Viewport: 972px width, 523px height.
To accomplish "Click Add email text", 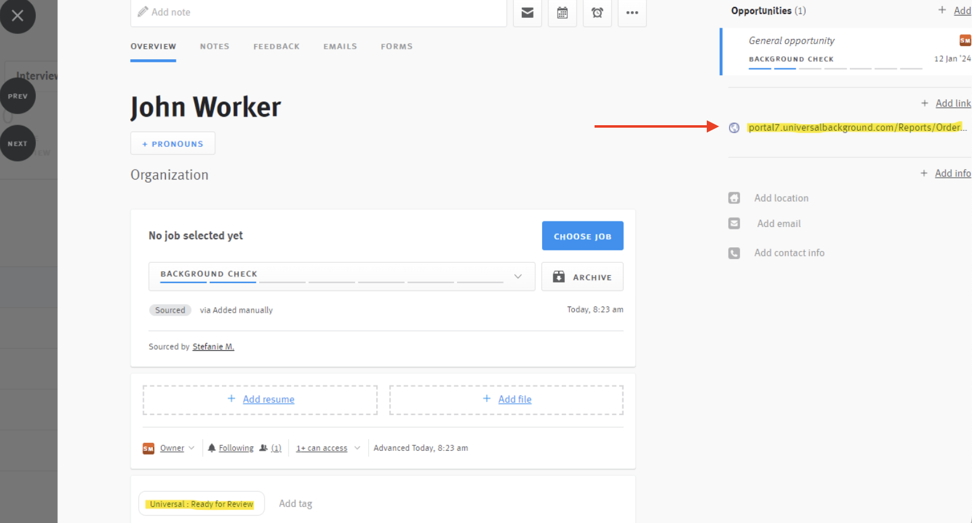I will [779, 224].
